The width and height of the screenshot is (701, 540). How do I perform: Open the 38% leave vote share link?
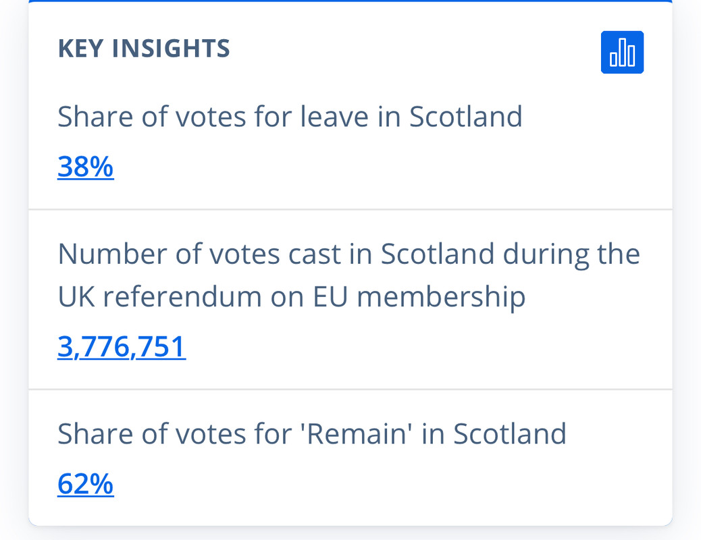[85, 167]
